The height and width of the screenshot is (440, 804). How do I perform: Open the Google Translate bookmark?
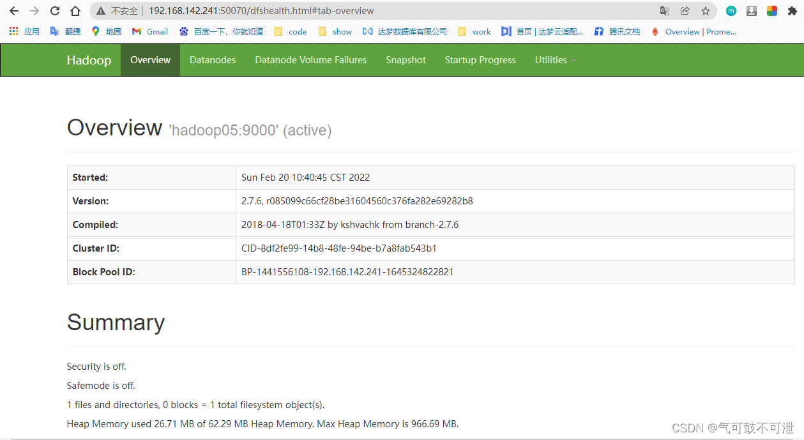click(x=65, y=31)
